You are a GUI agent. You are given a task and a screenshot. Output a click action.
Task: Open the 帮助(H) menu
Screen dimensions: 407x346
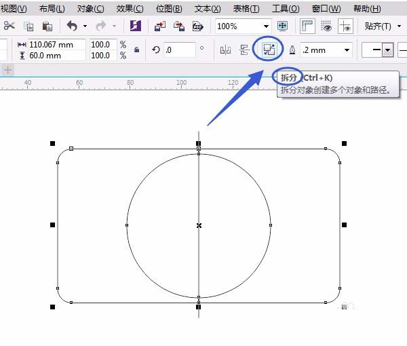coord(367,9)
